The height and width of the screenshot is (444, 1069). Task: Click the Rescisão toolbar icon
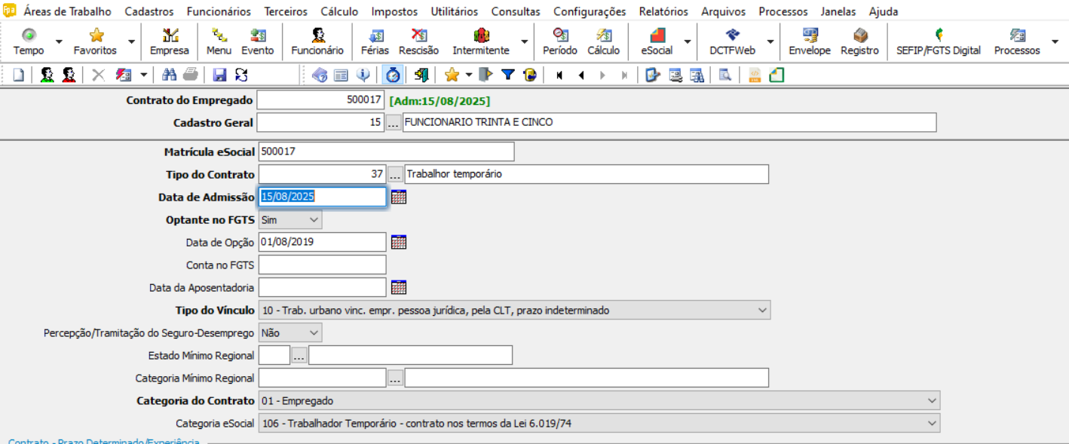(418, 41)
